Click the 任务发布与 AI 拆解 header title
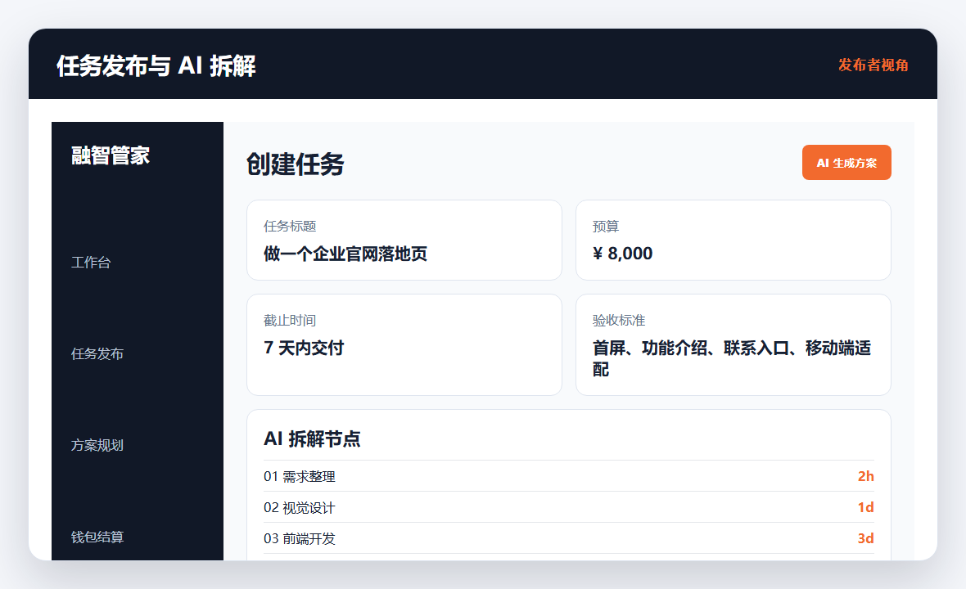This screenshot has height=589, width=966. point(156,66)
